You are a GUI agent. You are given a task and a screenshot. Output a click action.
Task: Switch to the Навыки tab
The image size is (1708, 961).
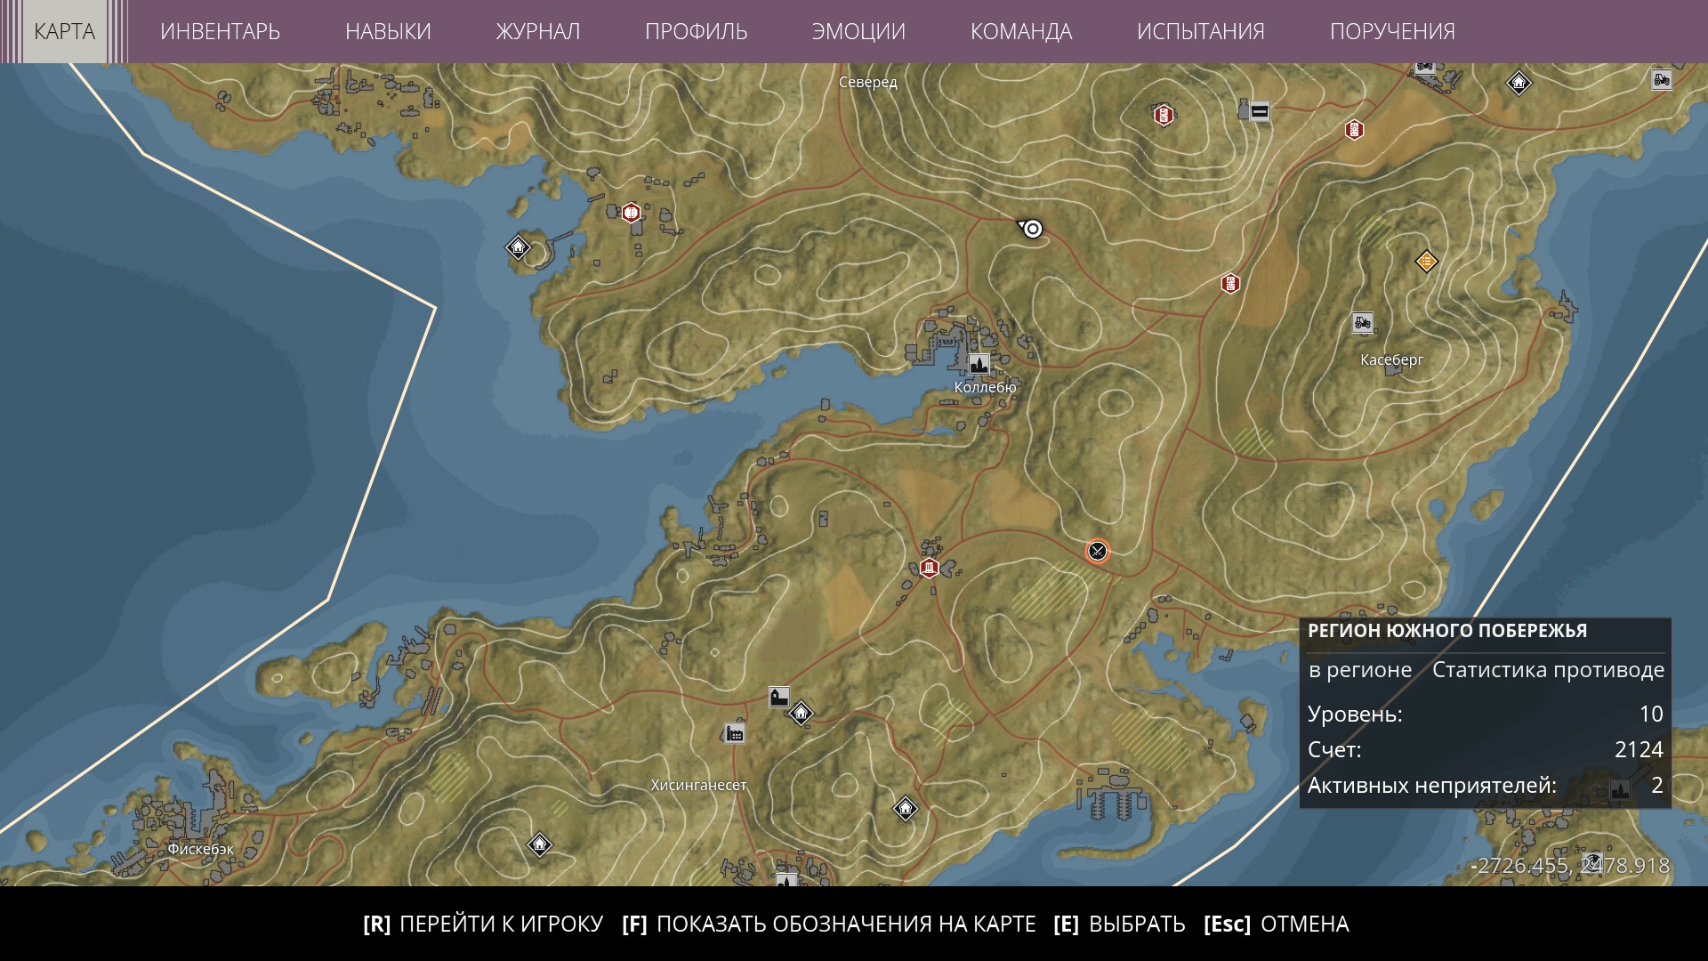[388, 31]
